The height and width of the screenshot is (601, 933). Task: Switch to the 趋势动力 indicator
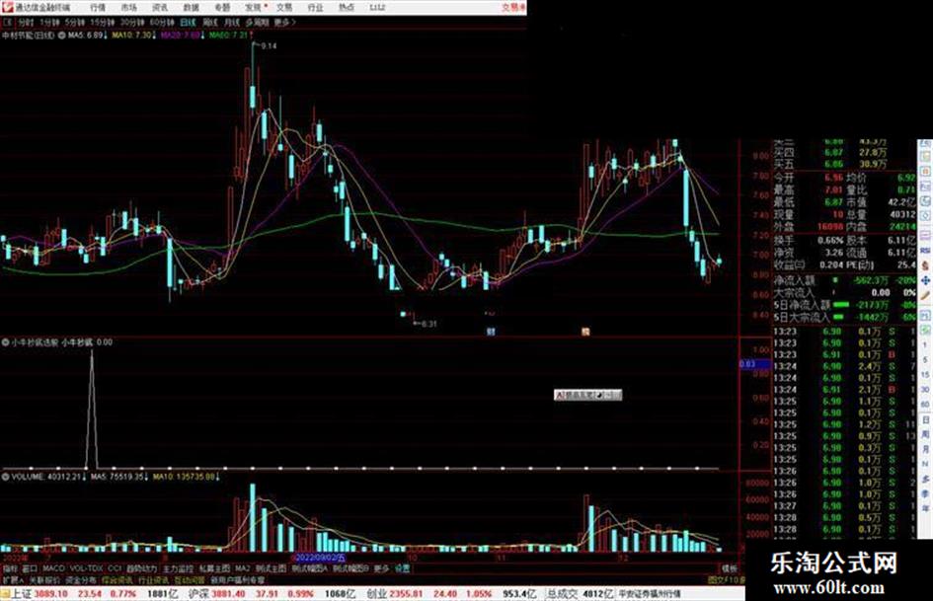pyautogui.click(x=141, y=568)
